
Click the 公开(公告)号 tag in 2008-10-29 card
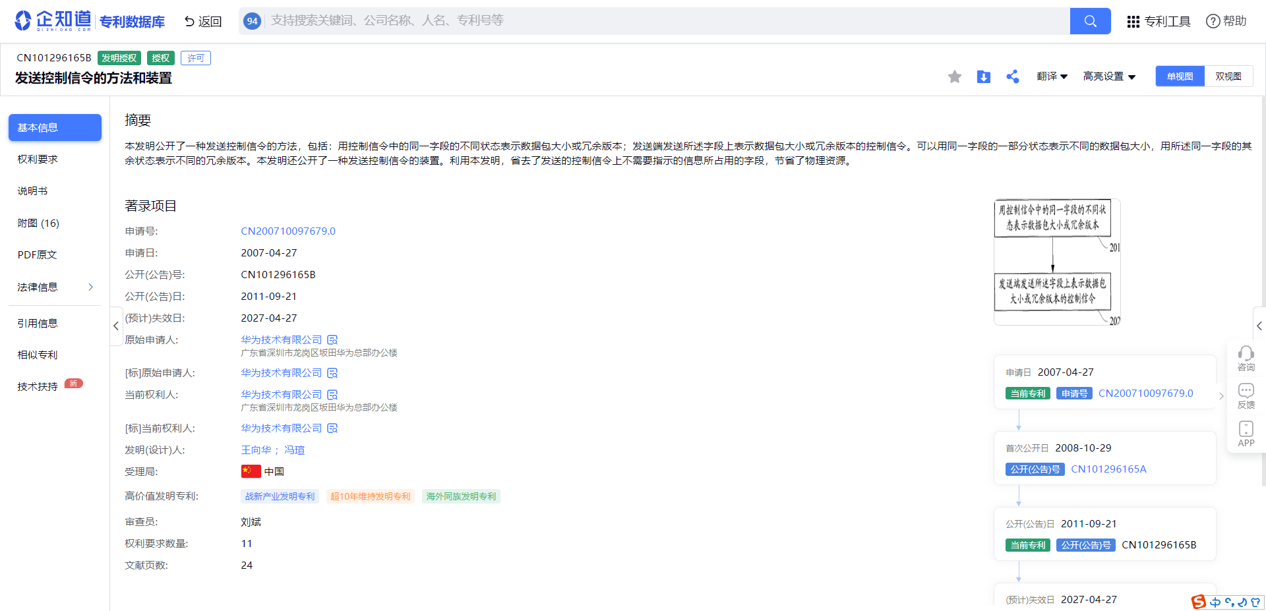pos(1035,469)
